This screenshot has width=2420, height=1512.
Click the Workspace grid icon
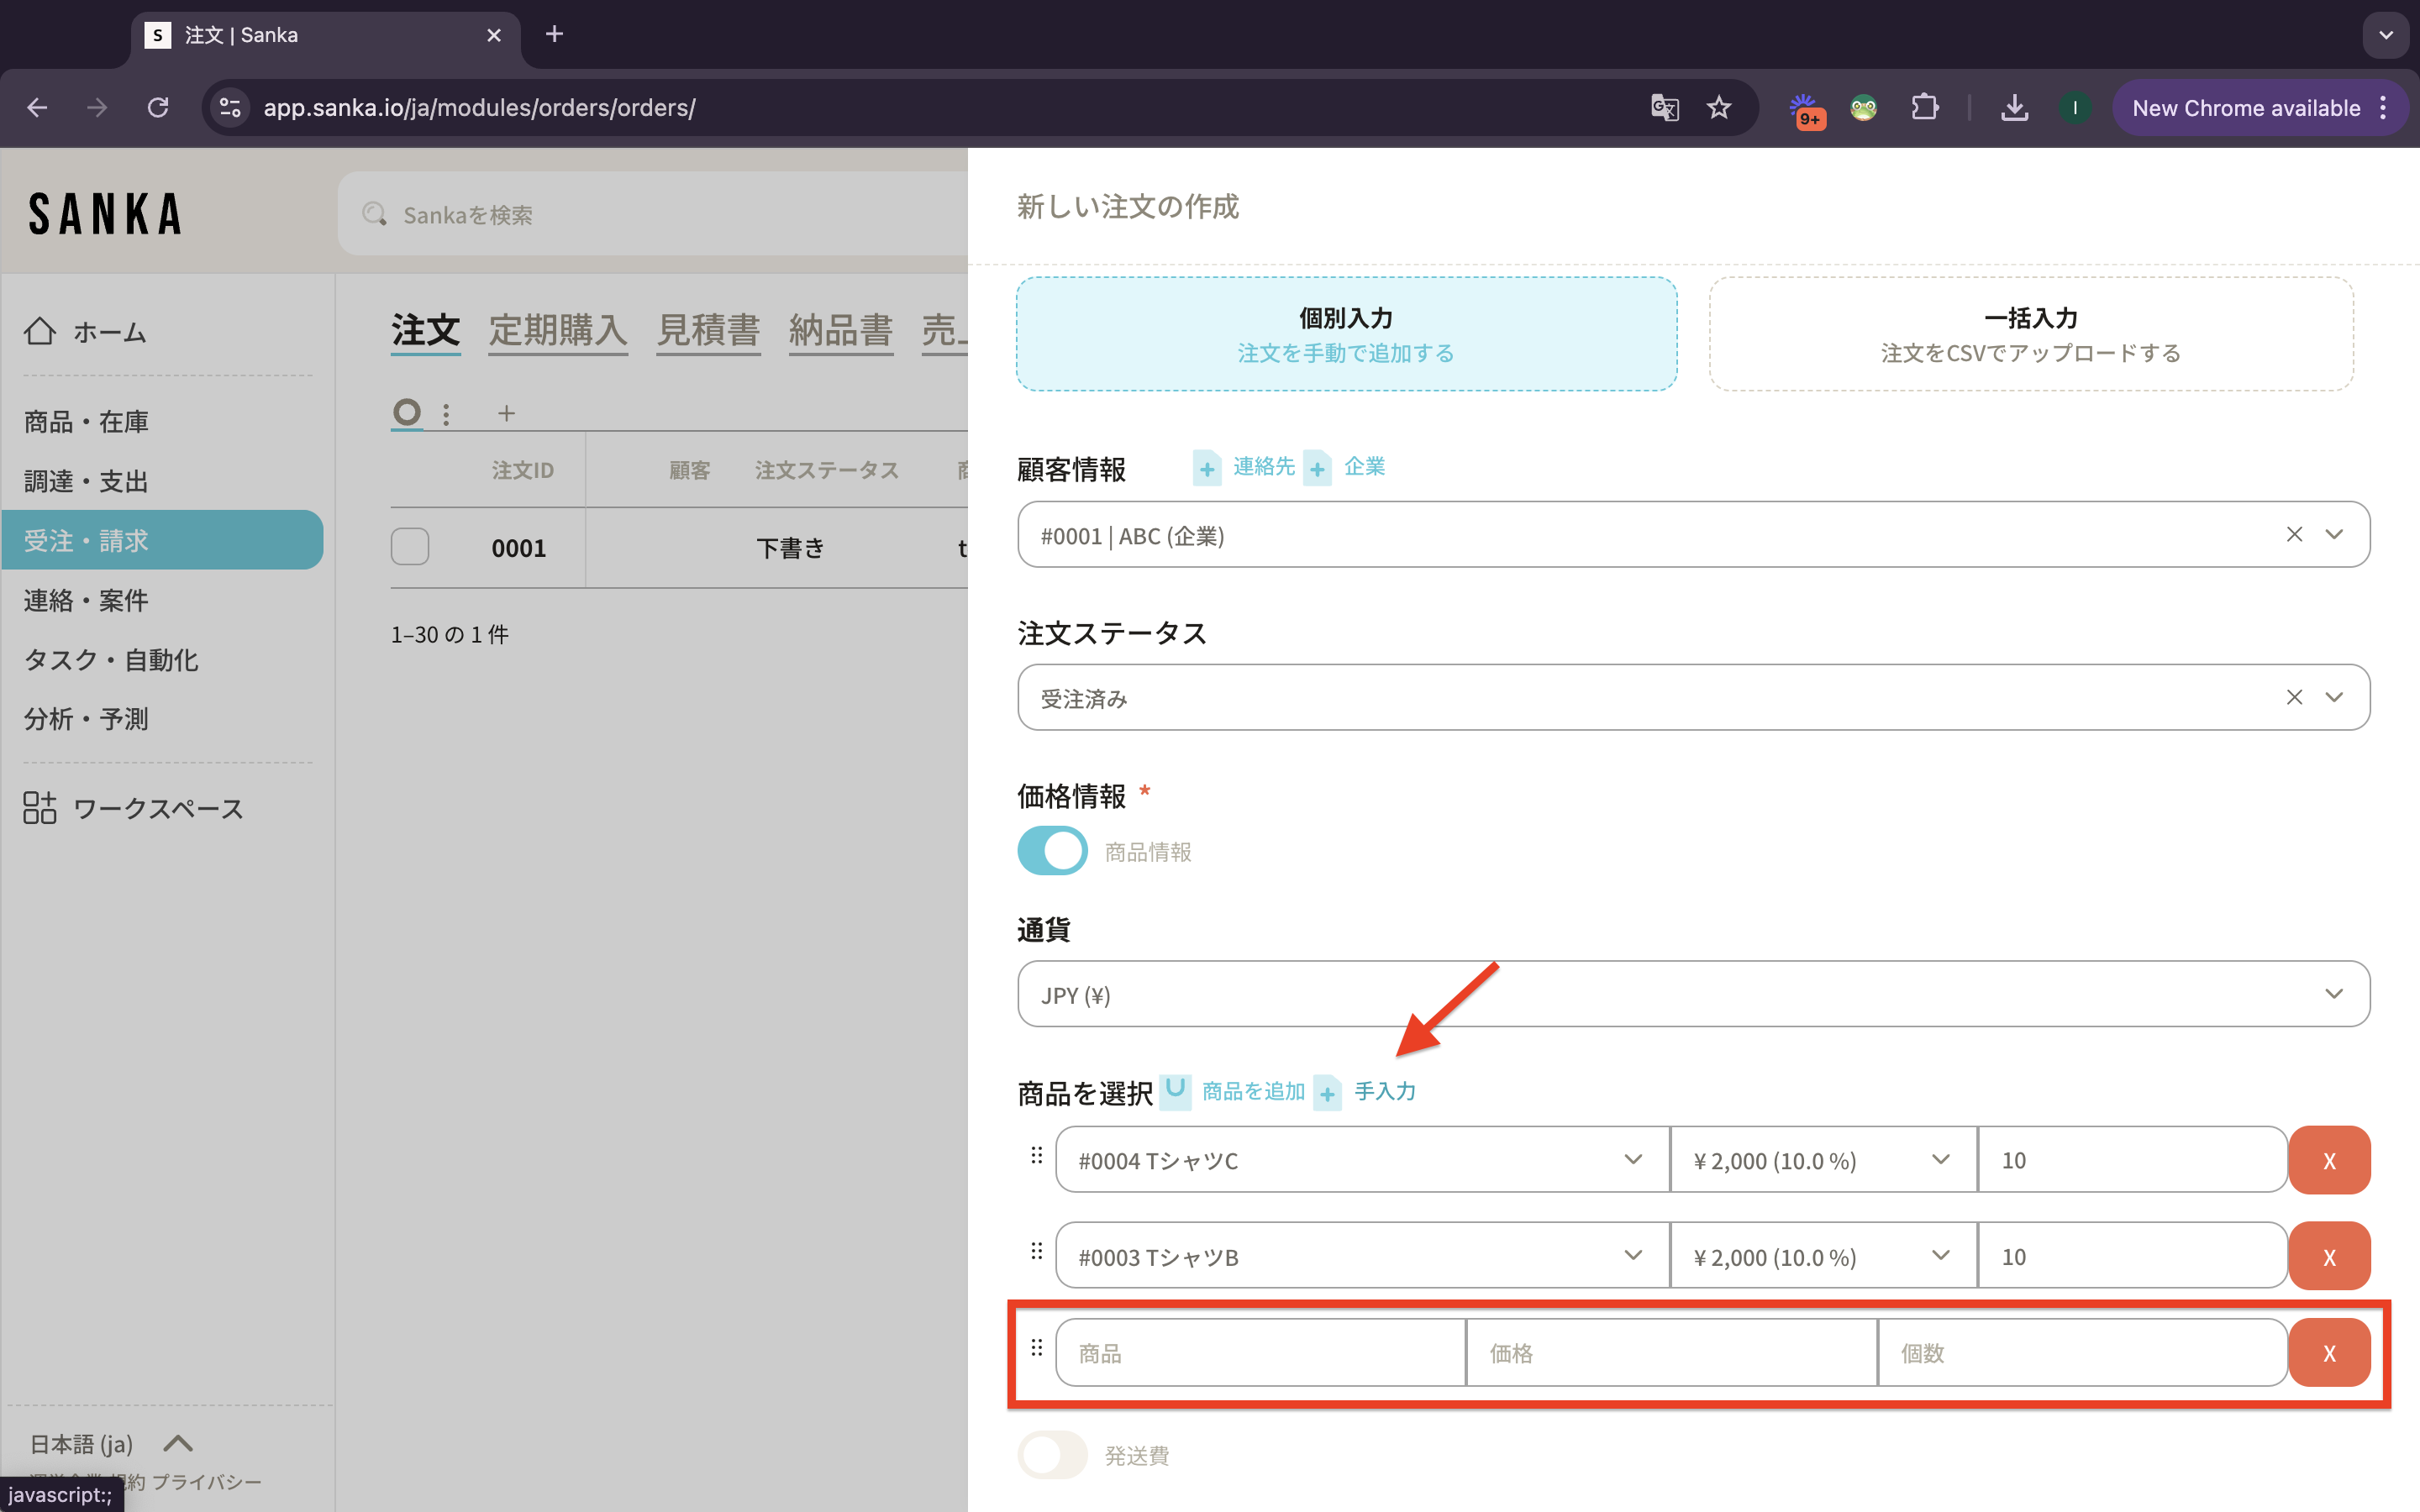pyautogui.click(x=40, y=807)
